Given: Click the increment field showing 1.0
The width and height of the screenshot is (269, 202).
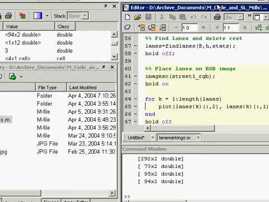Looking at the screenshot, I should tap(189, 27).
